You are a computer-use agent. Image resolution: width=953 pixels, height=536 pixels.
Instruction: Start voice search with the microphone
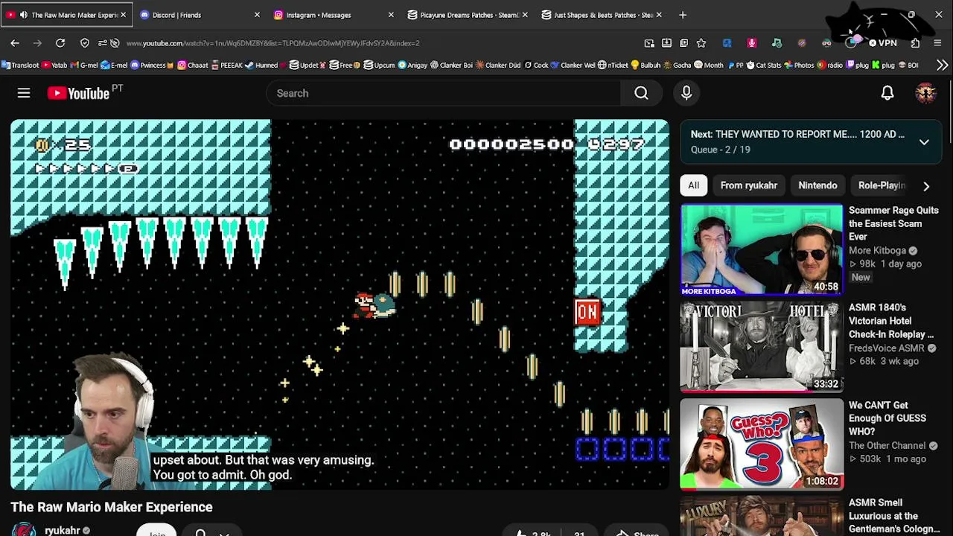tap(686, 93)
